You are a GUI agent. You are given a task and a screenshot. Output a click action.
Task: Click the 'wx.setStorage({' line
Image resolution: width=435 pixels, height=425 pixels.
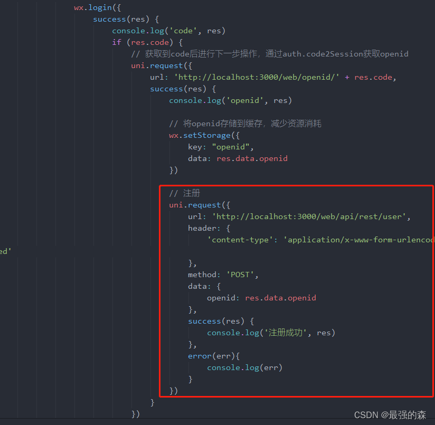coord(204,135)
